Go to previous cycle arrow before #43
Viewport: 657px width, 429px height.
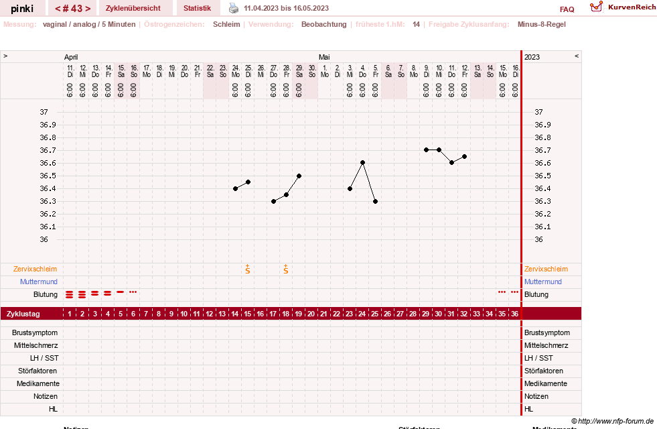pos(58,9)
